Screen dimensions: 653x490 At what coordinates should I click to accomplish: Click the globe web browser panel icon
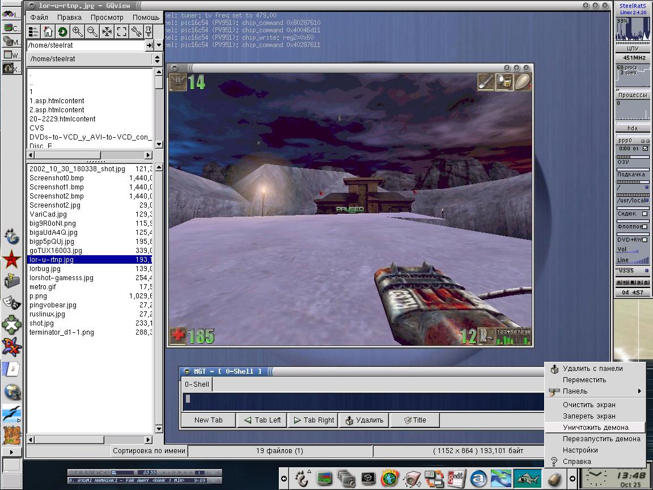pos(390,479)
